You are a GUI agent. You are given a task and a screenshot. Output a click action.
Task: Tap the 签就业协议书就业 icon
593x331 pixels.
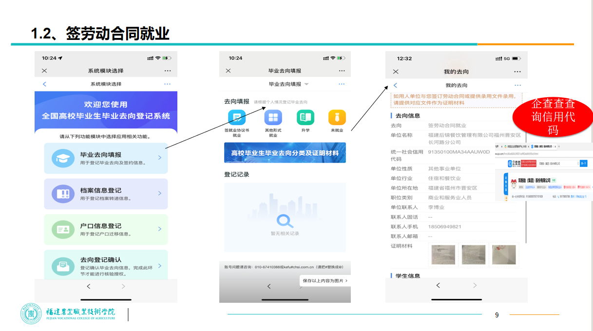click(x=237, y=118)
